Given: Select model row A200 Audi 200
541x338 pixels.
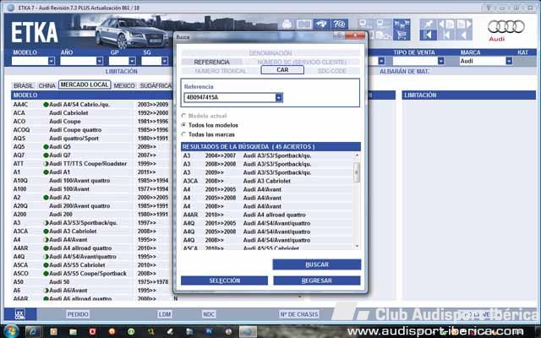Looking at the screenshot, I should coord(91,215).
